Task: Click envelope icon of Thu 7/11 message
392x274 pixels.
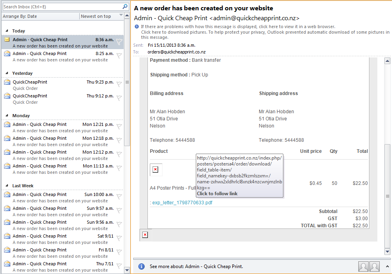Action: [x=7, y=264]
